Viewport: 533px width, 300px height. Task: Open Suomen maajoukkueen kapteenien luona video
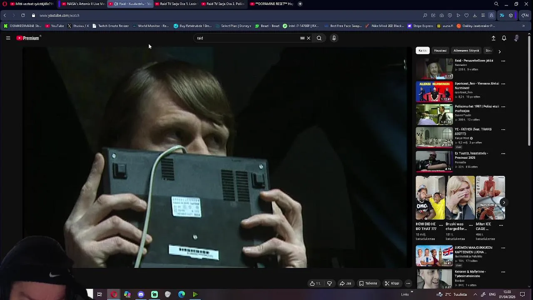click(434, 256)
